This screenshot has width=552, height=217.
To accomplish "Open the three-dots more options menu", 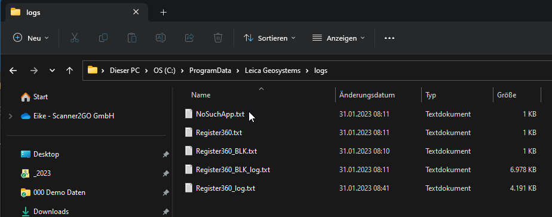I will click(x=390, y=38).
